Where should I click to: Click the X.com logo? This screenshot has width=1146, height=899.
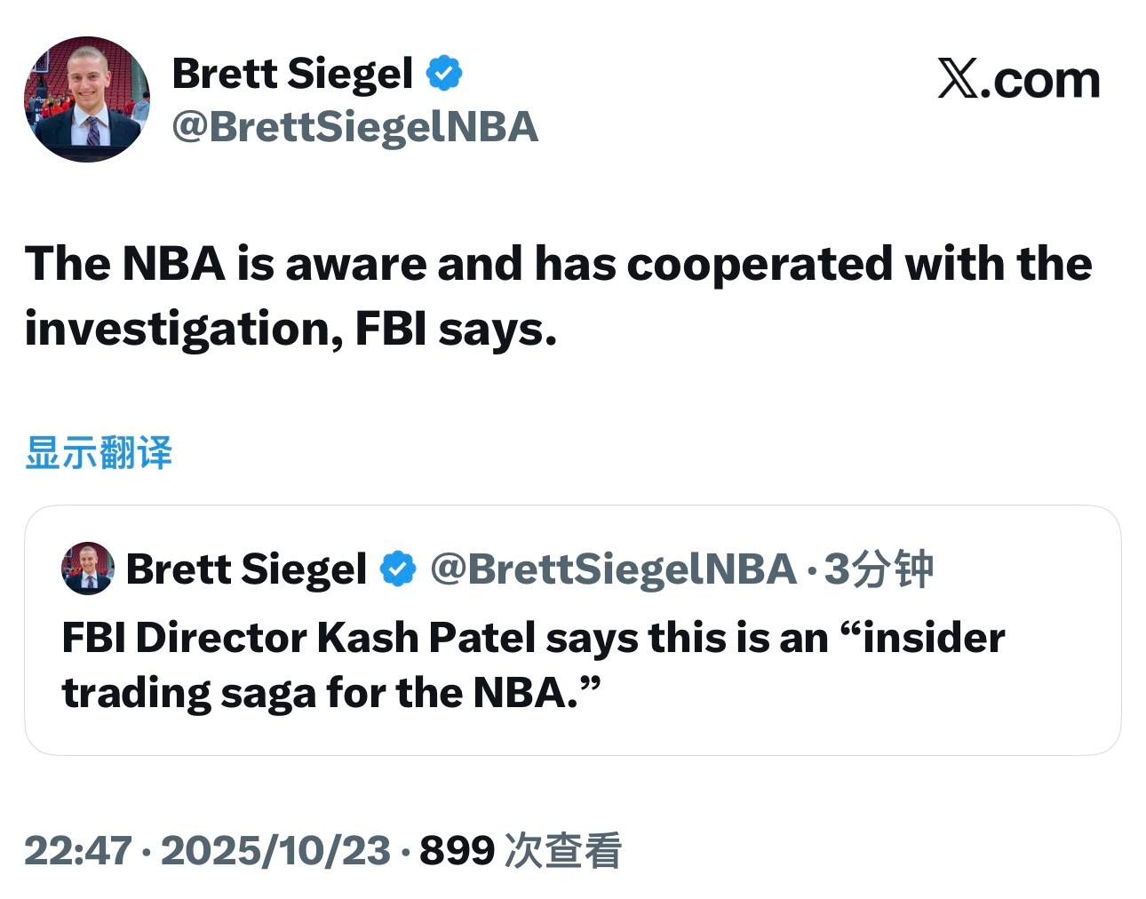point(1018,80)
